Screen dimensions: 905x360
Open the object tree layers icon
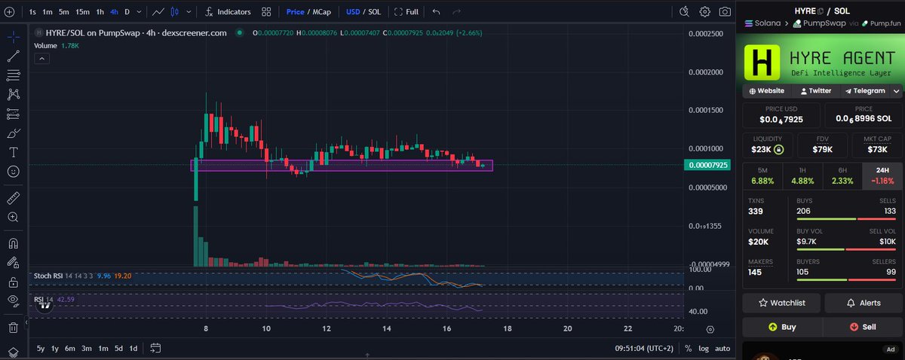pyautogui.click(x=13, y=352)
